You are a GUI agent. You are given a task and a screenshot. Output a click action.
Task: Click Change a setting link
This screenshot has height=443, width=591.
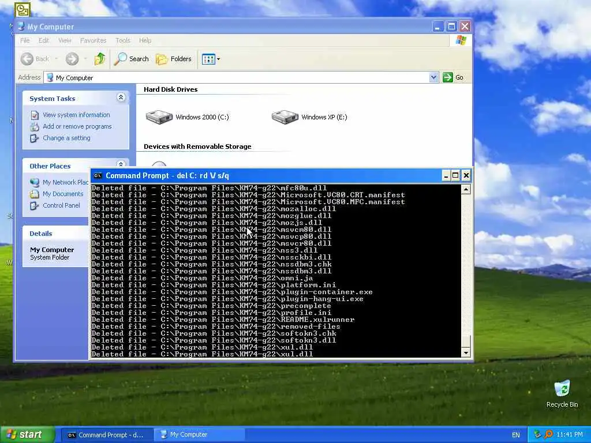pos(67,138)
